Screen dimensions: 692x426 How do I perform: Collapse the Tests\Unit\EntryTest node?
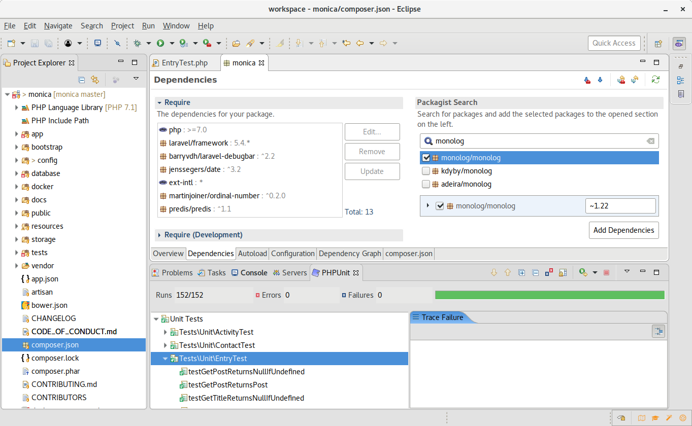(x=165, y=359)
